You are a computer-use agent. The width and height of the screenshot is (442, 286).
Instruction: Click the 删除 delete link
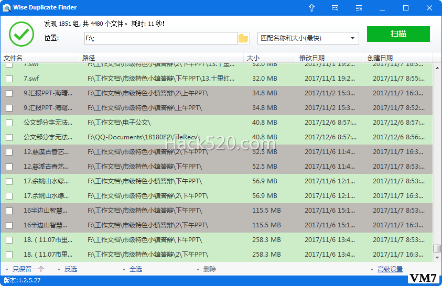pos(209,269)
